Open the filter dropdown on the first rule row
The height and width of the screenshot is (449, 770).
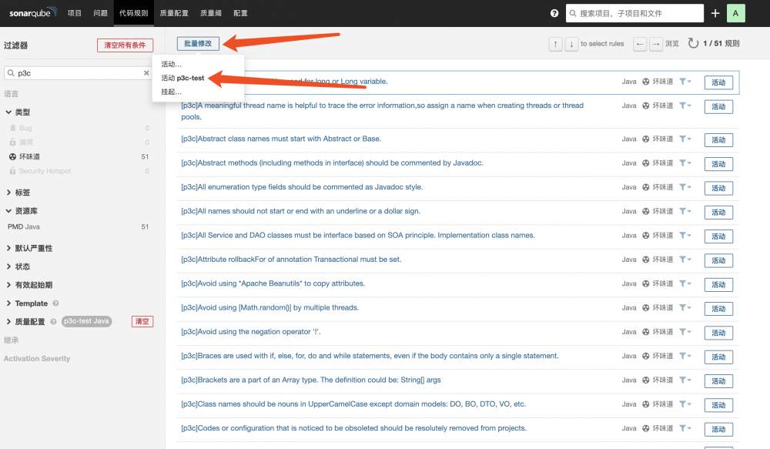coord(686,82)
